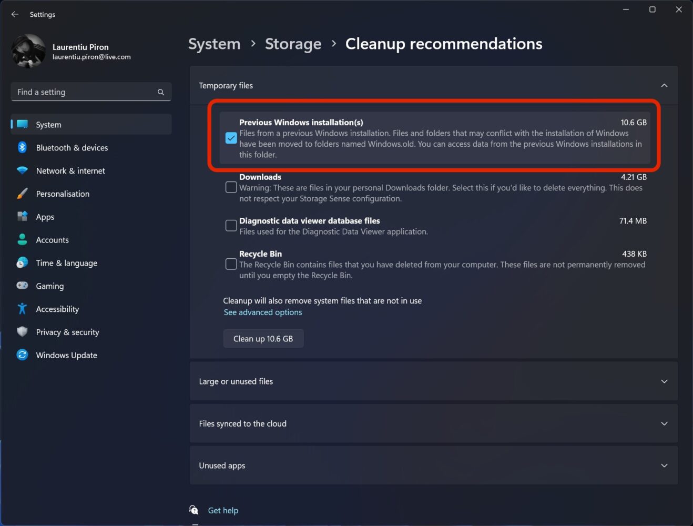Viewport: 693px width, 526px height.
Task: Expand Large or unused files
Action: point(664,381)
